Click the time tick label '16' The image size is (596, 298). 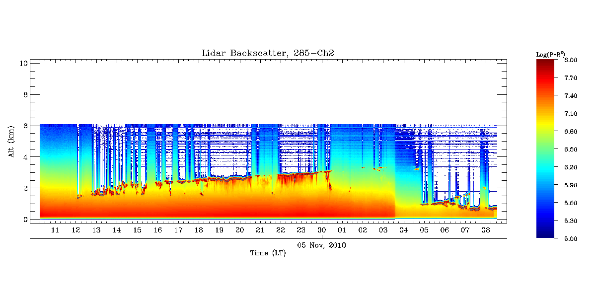click(157, 230)
